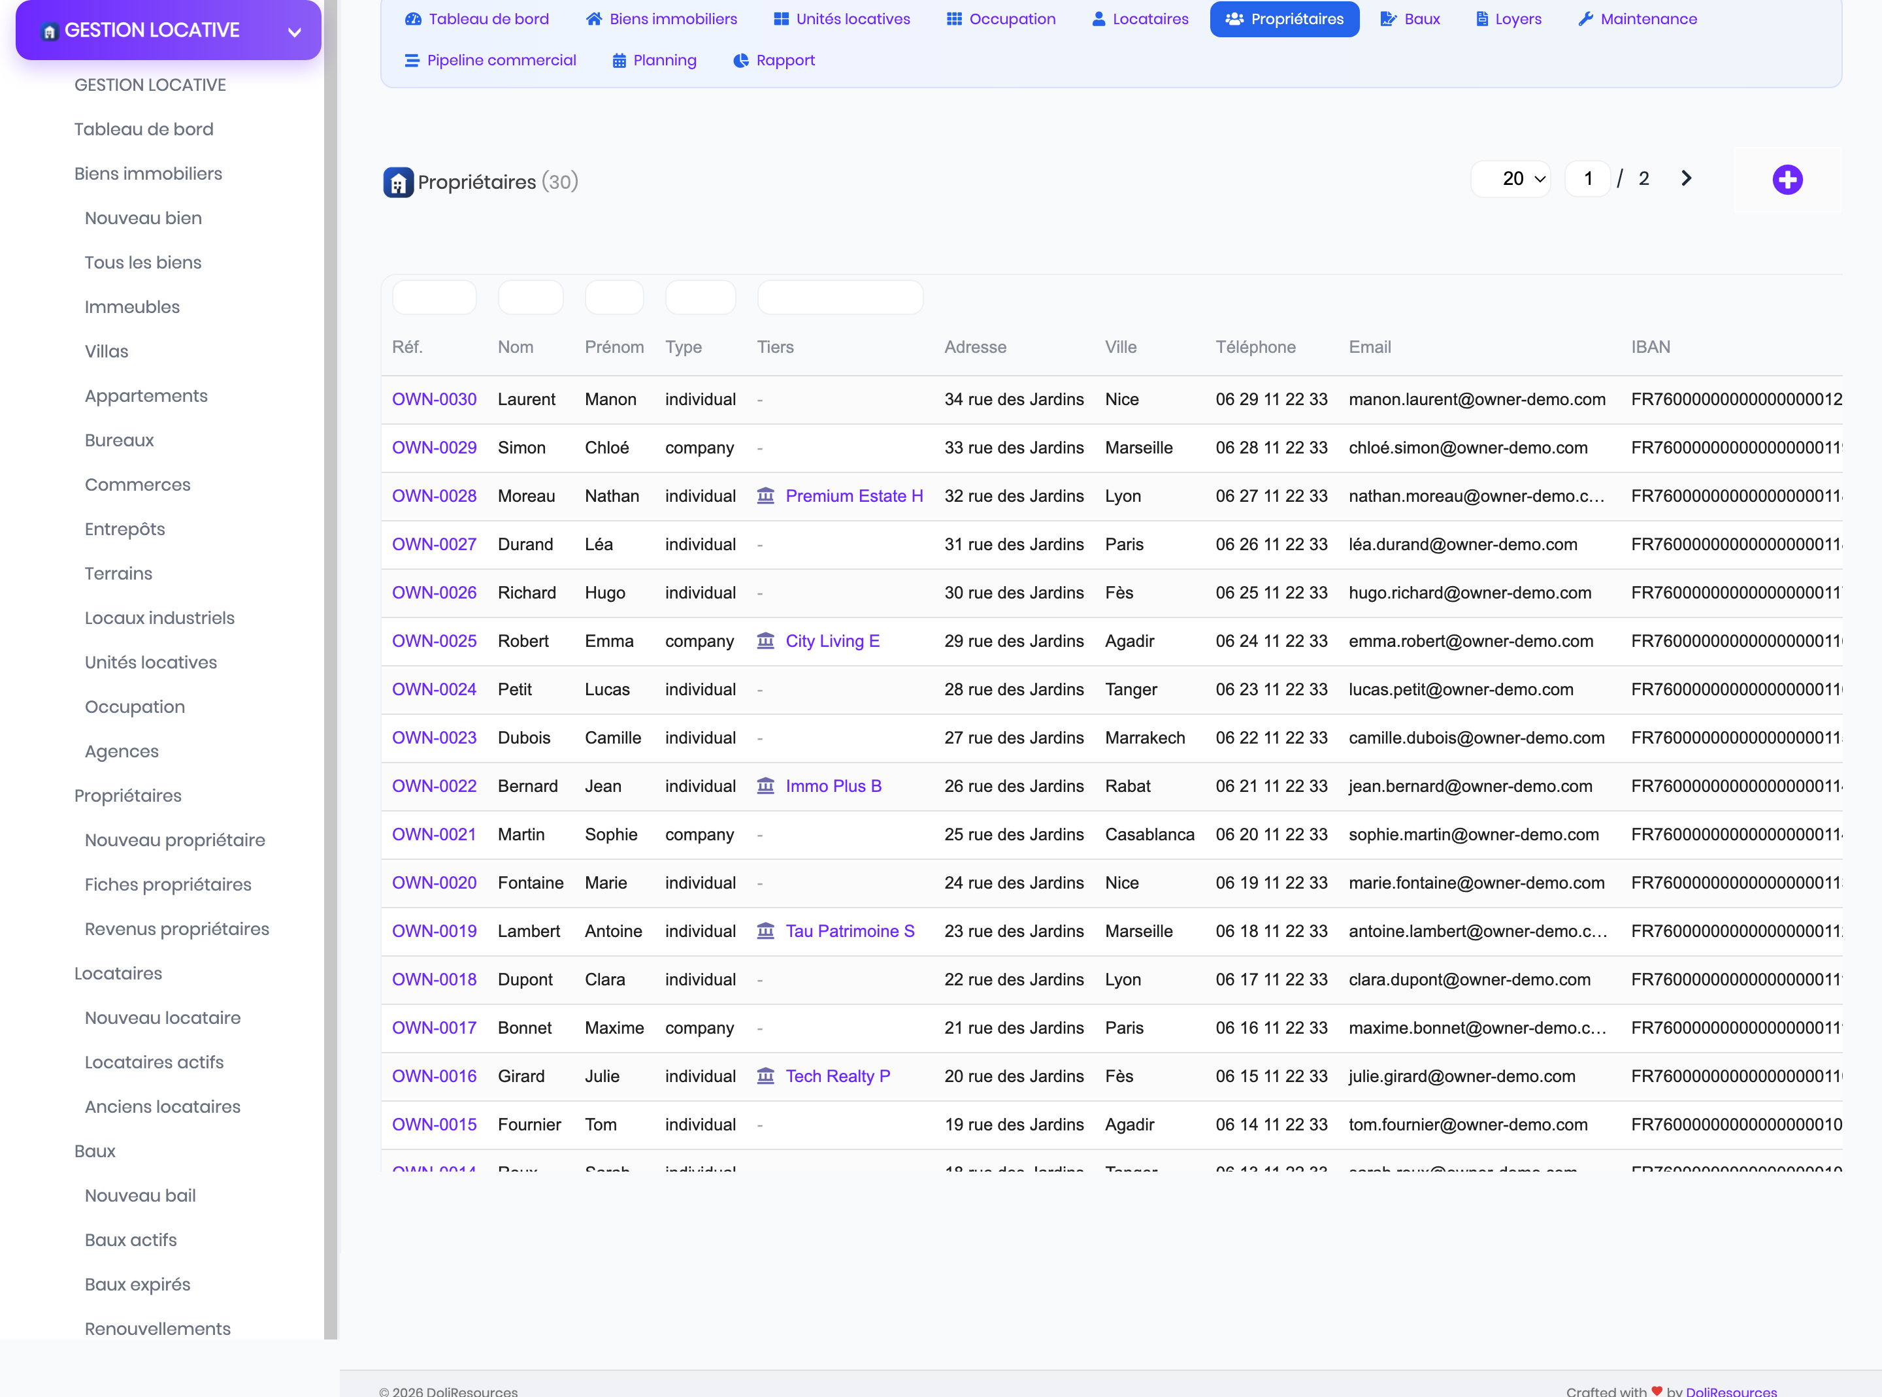Open Baux tab
This screenshot has height=1397, width=1882.
tap(1410, 18)
